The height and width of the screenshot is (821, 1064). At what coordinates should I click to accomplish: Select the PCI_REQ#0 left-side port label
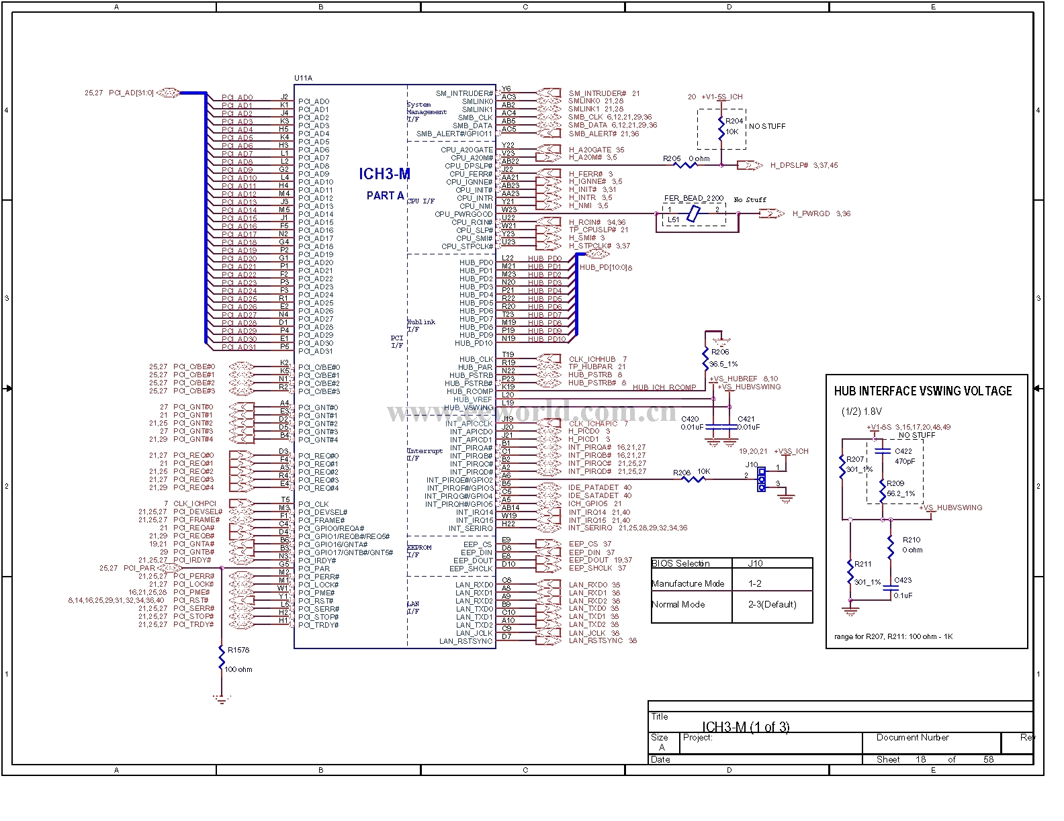193,455
